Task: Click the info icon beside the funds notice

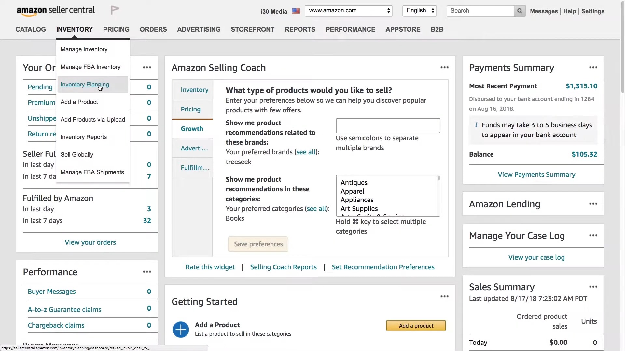Action: [476, 124]
